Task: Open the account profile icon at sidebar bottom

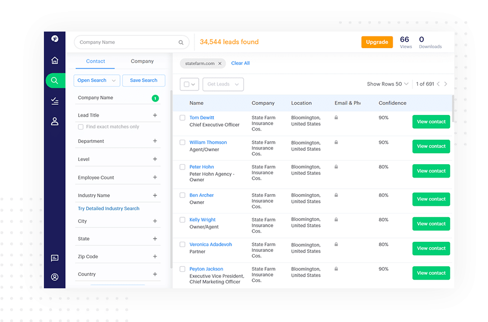Action: point(55,277)
